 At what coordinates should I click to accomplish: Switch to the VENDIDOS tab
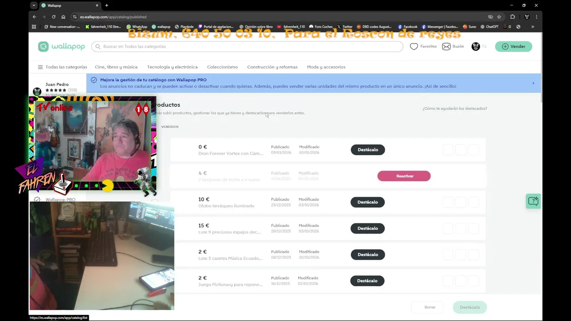tap(170, 127)
